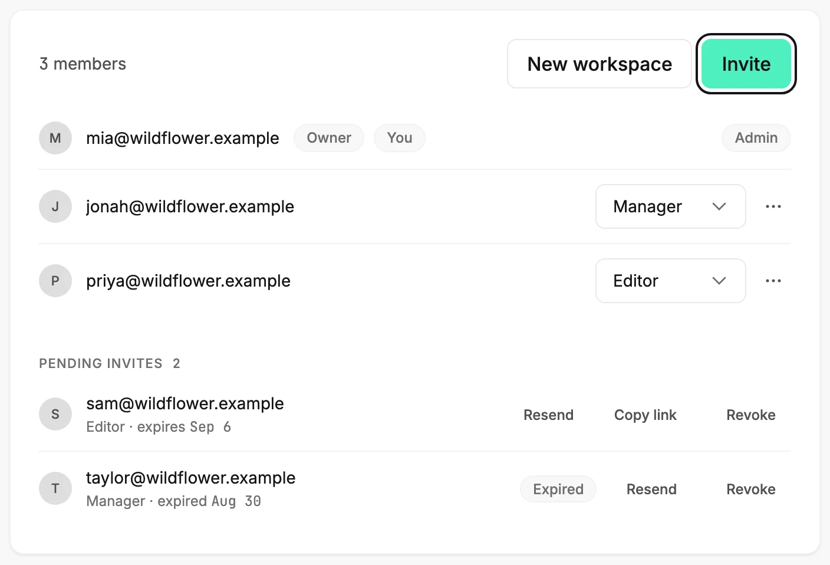Screen dimensions: 830x565
Task: Click the Invite button
Action: coord(746,64)
